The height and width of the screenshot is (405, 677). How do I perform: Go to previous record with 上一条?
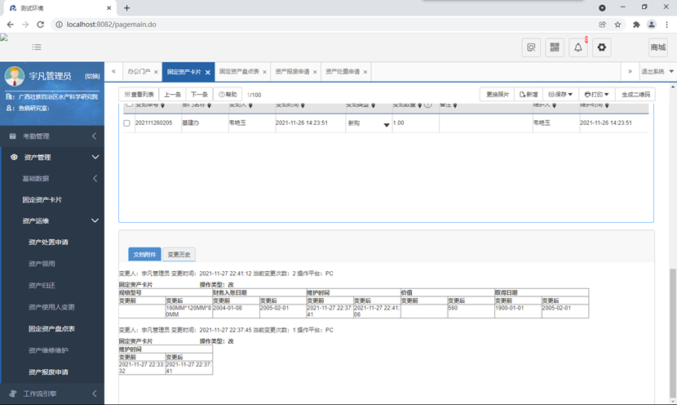(172, 94)
